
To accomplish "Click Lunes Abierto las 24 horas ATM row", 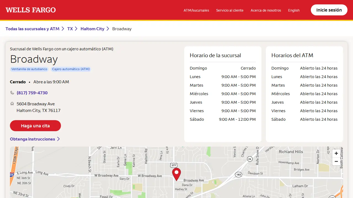I will 304,77.
